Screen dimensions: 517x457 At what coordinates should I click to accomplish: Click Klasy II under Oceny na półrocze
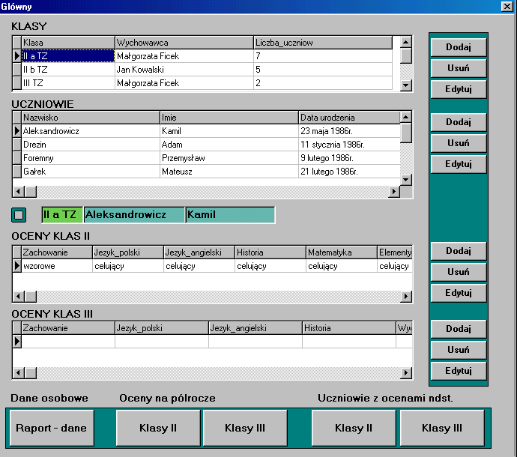158,429
